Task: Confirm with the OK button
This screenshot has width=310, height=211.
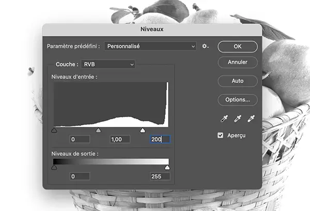Action: coord(238,46)
